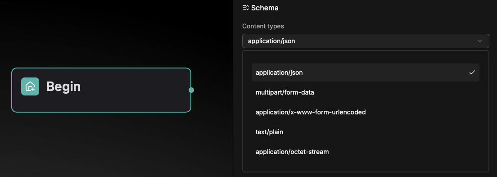Click the Content types dropdown chevron
The image size is (497, 177).
[479, 41]
